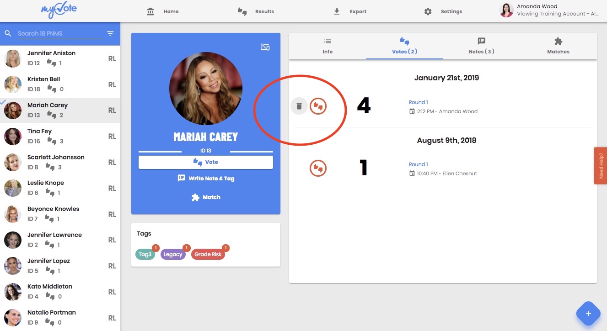Image resolution: width=607 pixels, height=331 pixels.
Task: Click Mariah Carey's large profile photo
Action: pyautogui.click(x=206, y=89)
